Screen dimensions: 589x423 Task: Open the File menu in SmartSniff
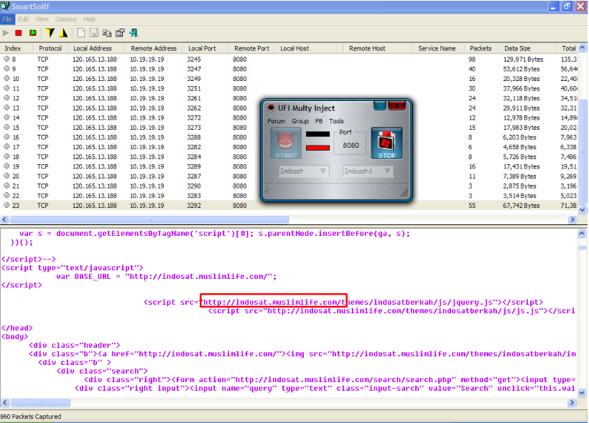6,19
